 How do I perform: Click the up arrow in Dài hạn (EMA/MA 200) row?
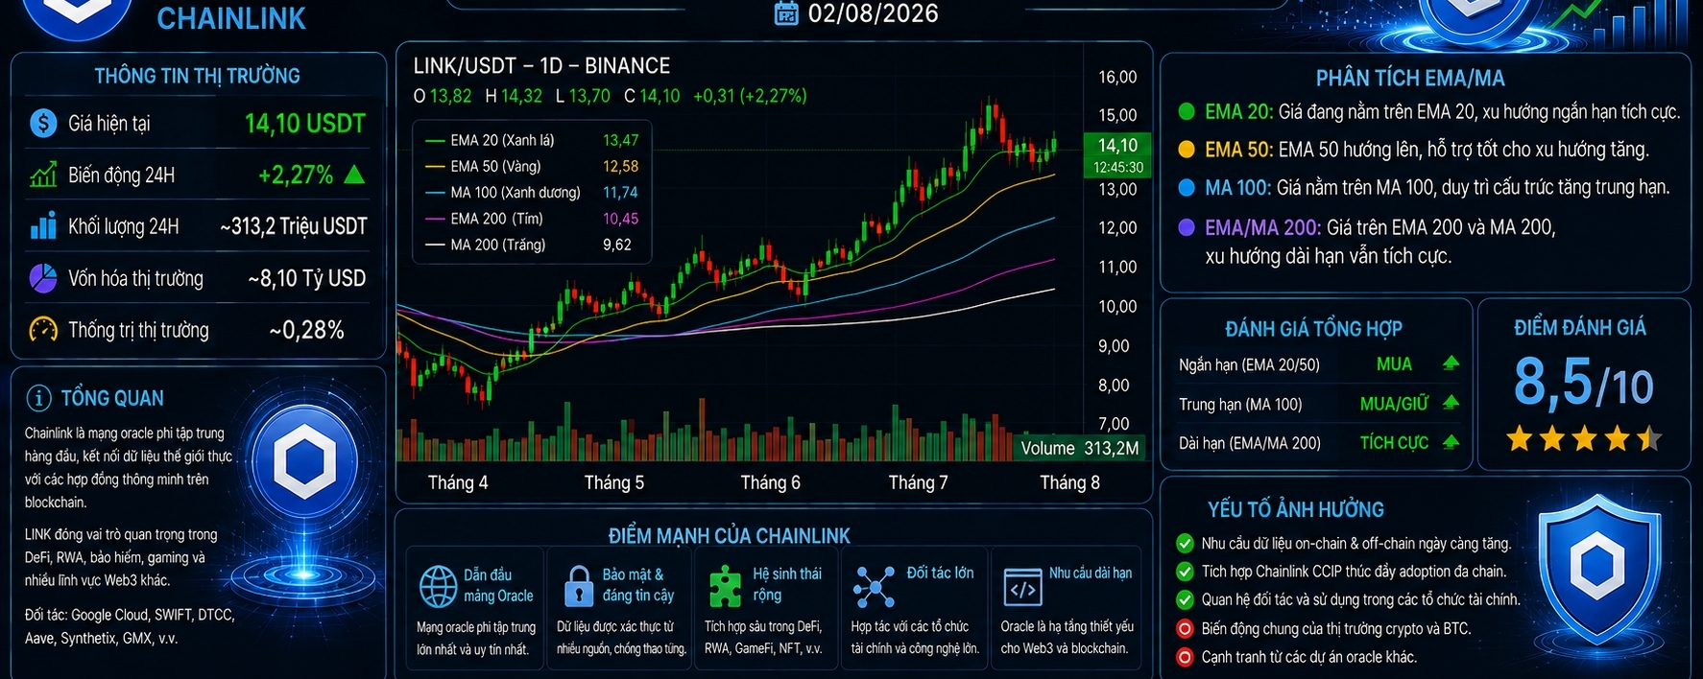[x=1451, y=442]
